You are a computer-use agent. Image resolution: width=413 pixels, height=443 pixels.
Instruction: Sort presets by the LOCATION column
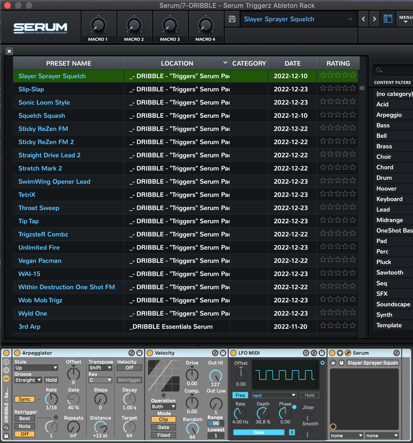coord(177,64)
